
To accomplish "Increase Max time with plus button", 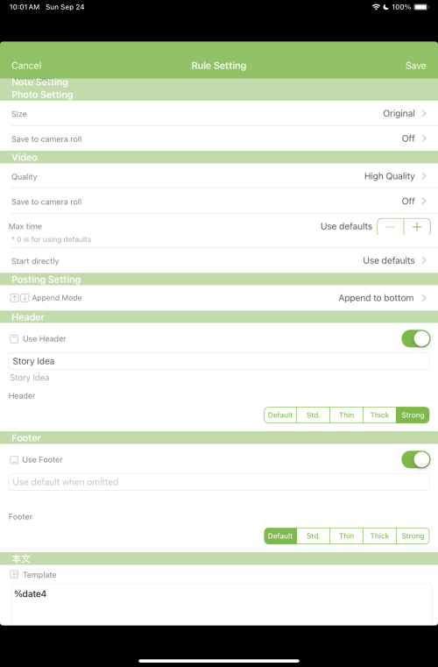I will 417,227.
